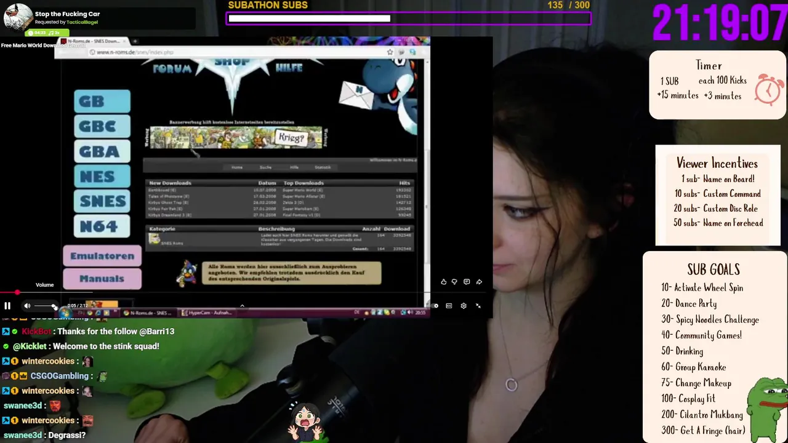This screenshot has width=788, height=443.
Task: Click the Windows Start orb in video
Action: [65, 313]
